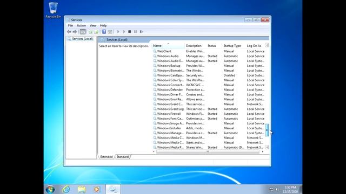Viewport: 346px width, 194px height.
Task: Click the Services taskbar button
Action: (113, 189)
